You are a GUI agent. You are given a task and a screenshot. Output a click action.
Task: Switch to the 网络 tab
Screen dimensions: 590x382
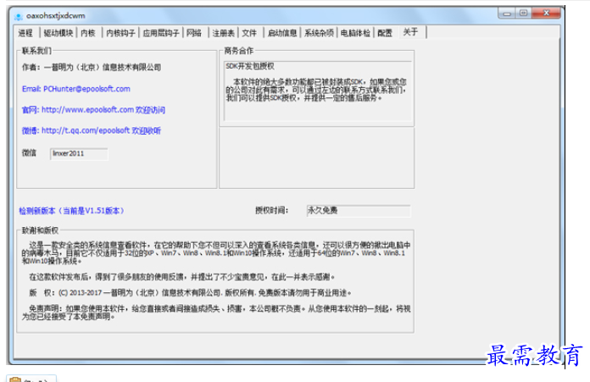click(195, 33)
